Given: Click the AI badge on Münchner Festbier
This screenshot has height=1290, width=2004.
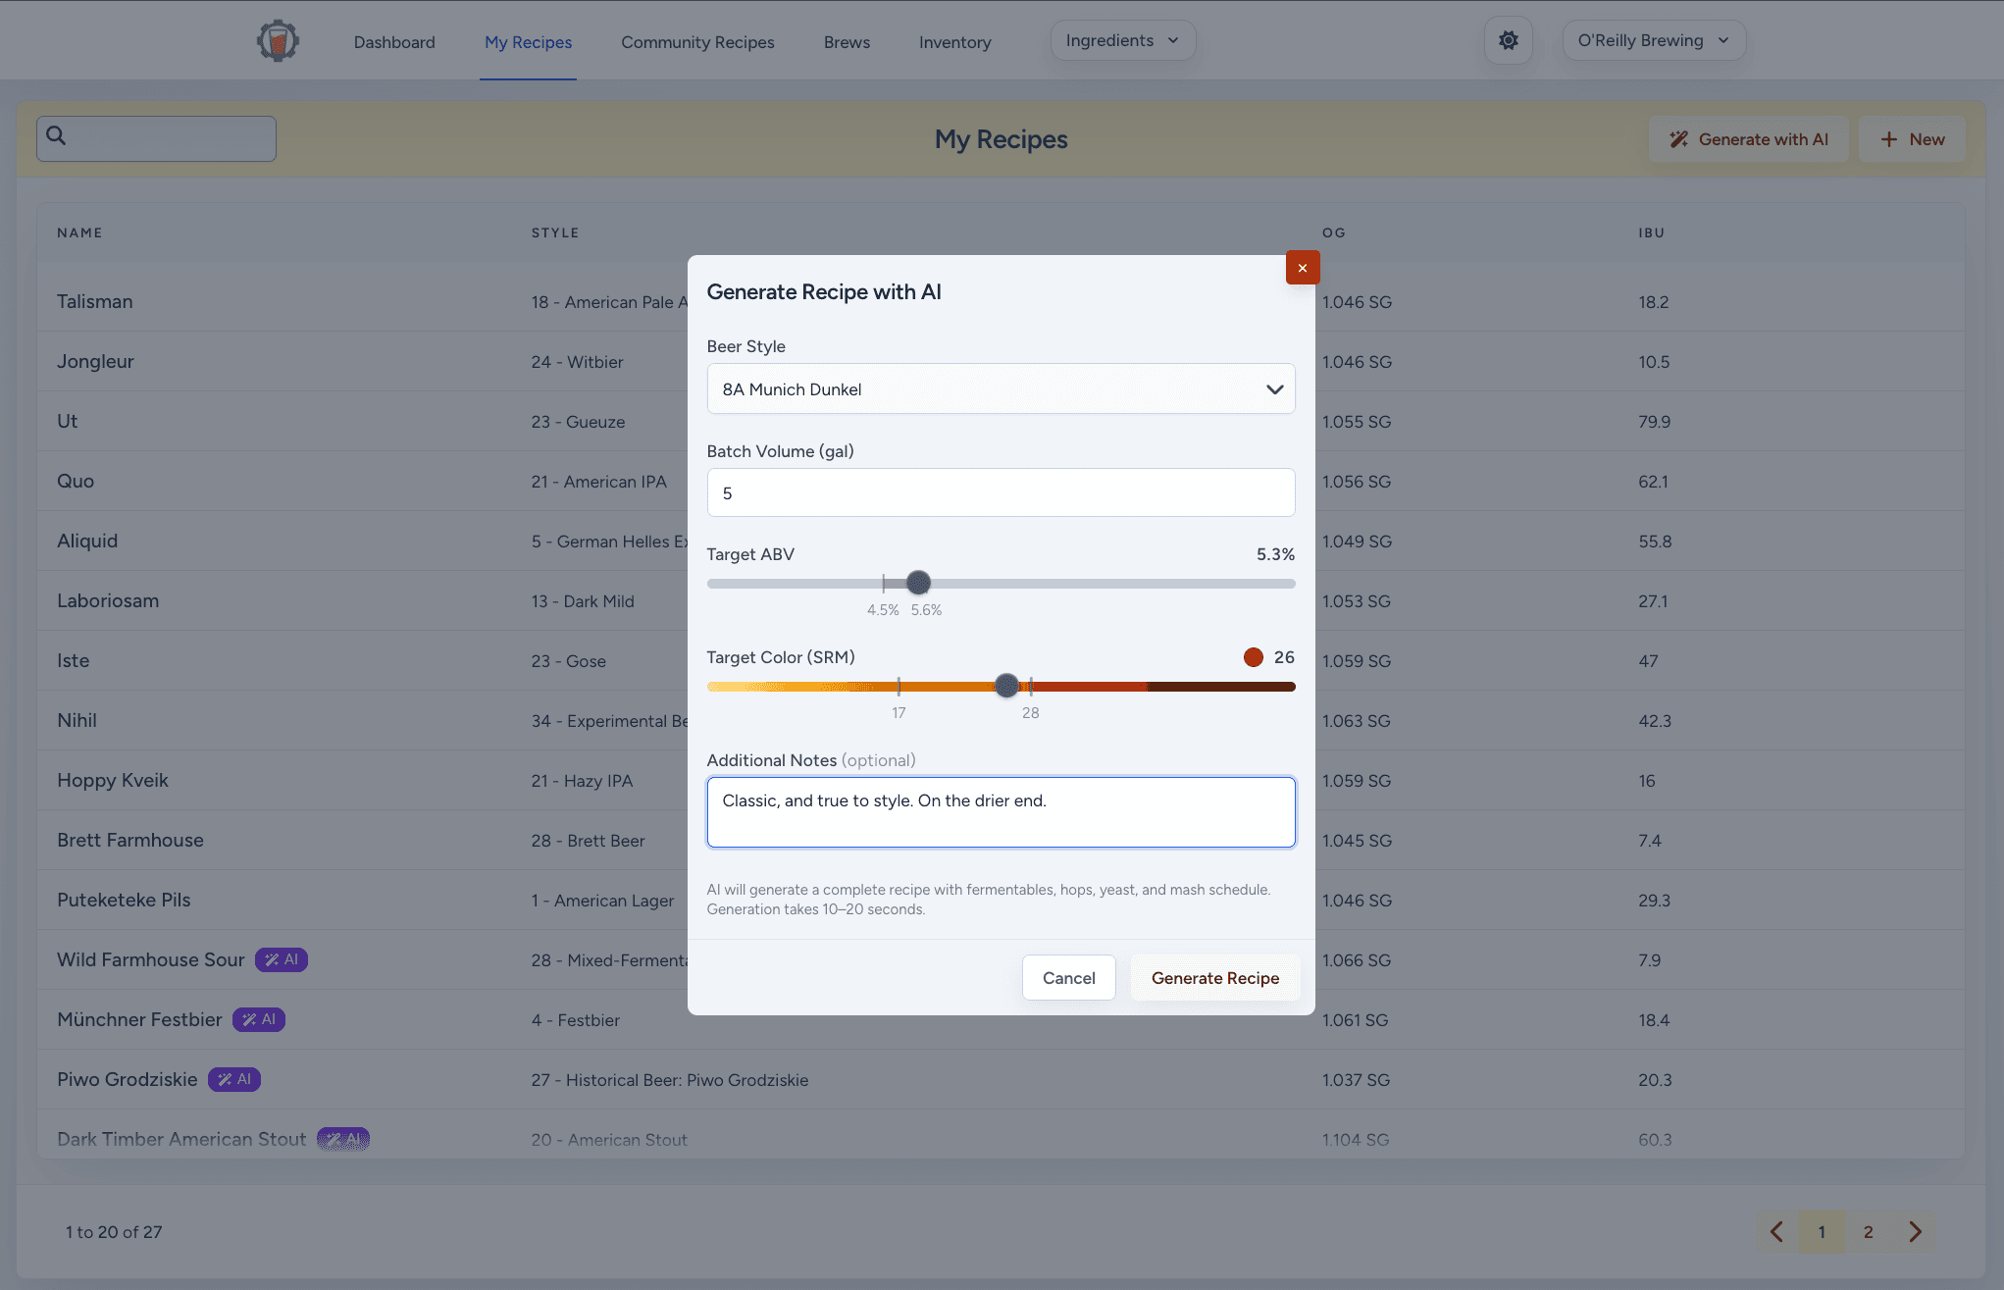Looking at the screenshot, I should (259, 1019).
